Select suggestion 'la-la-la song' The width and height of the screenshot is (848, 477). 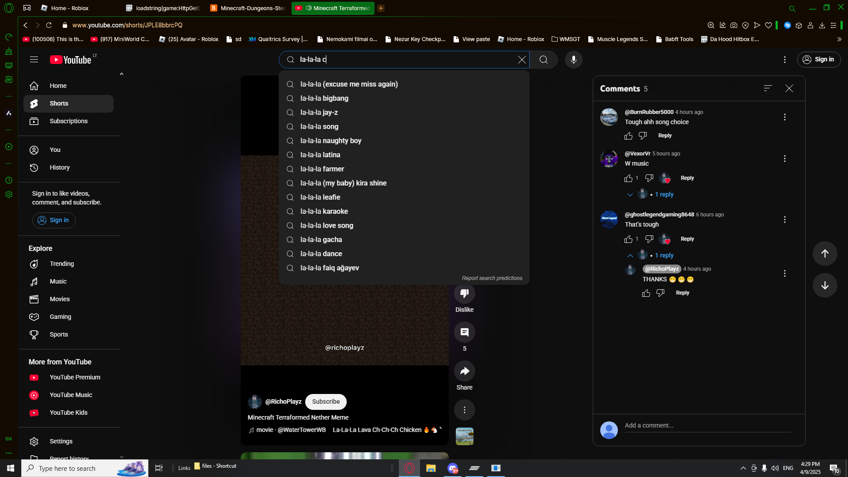click(x=404, y=127)
